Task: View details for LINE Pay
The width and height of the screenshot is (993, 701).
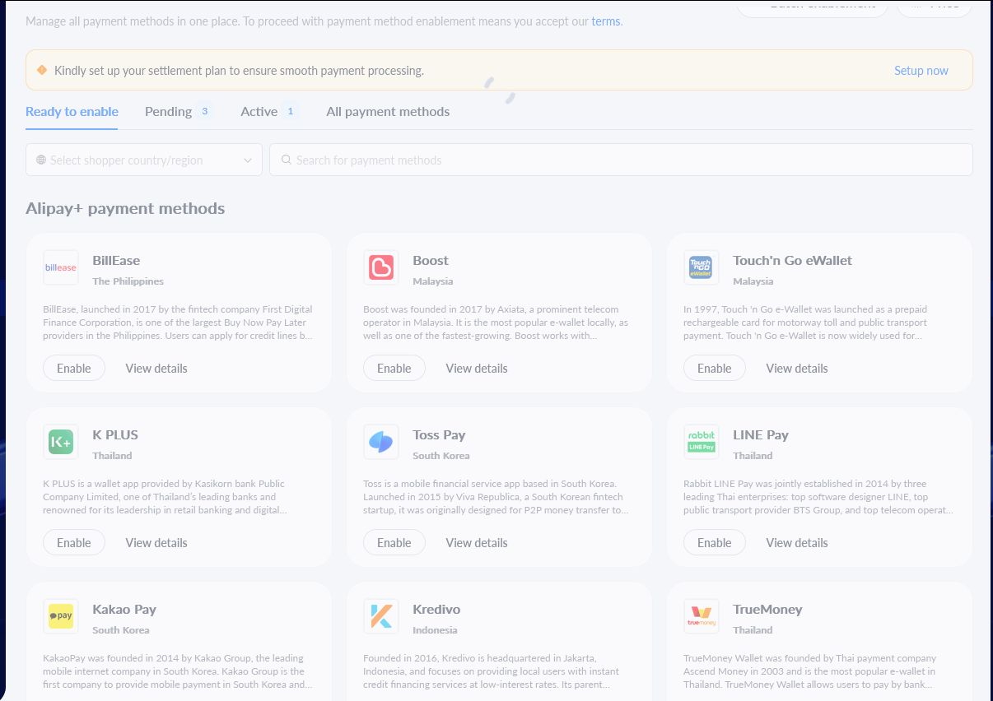Action: [x=797, y=543]
